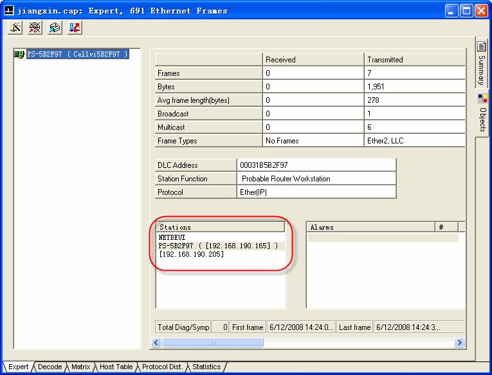Image resolution: width=492 pixels, height=375 pixels.
Task: Open the Objects side tab
Action: [x=482, y=113]
